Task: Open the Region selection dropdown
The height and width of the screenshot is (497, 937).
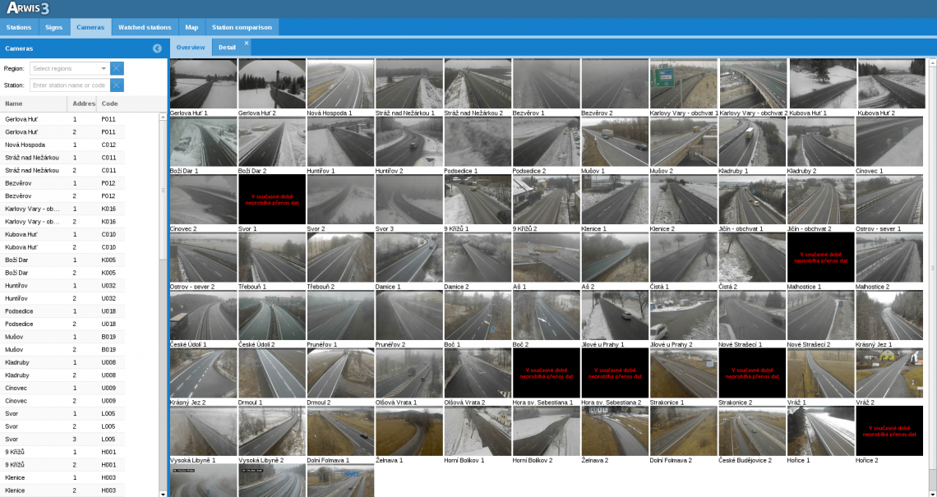Action: point(104,69)
